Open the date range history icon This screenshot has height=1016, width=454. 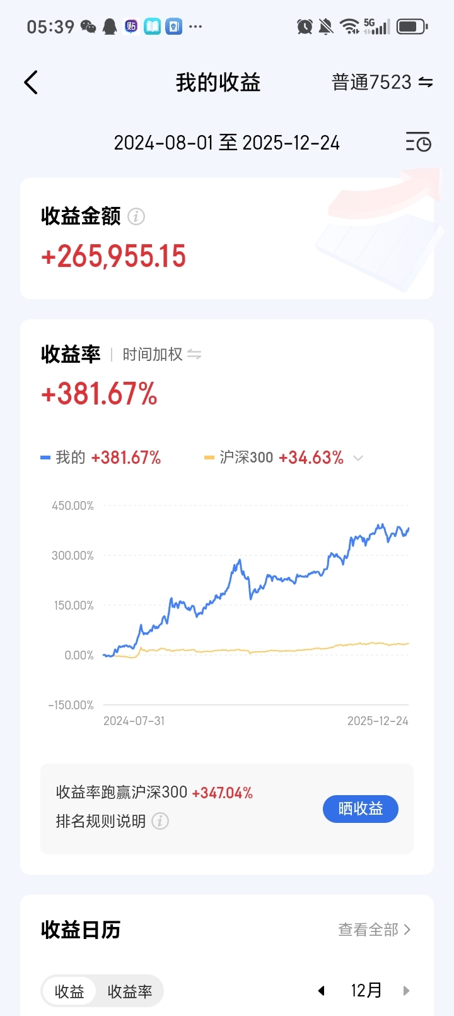click(x=418, y=143)
